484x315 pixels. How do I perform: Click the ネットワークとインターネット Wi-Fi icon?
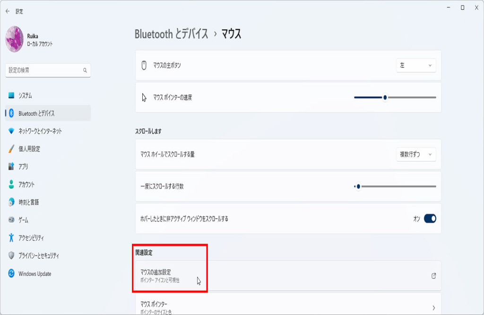[11, 131]
